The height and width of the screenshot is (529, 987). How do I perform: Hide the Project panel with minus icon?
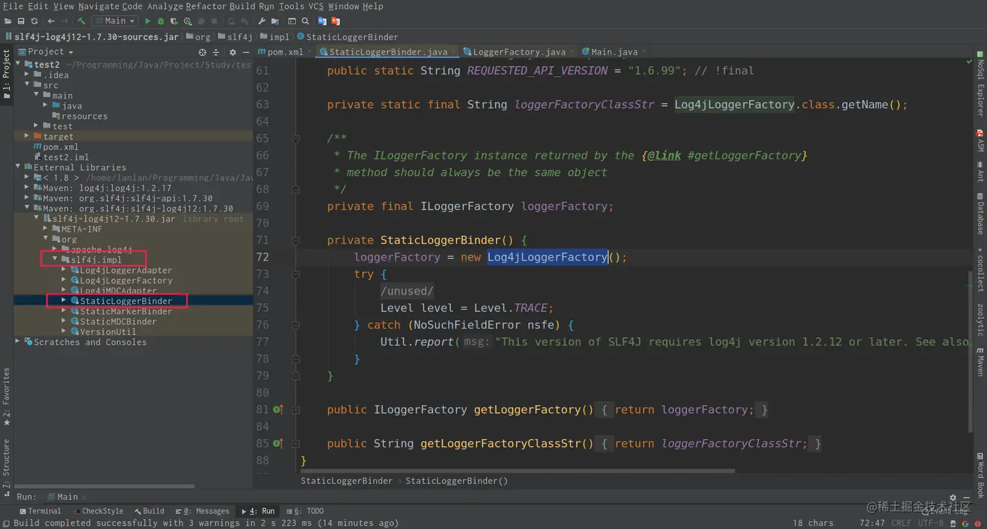(x=247, y=52)
